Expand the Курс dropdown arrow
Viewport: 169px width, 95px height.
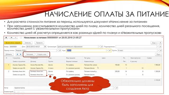[x=107, y=50]
